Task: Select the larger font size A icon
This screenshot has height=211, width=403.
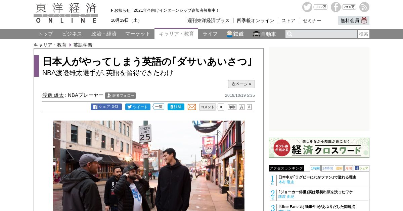Action: pyautogui.click(x=241, y=107)
